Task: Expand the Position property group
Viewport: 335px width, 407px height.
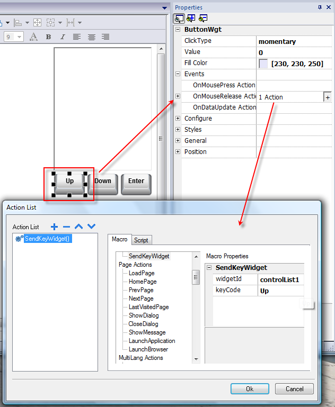Action: click(x=178, y=152)
